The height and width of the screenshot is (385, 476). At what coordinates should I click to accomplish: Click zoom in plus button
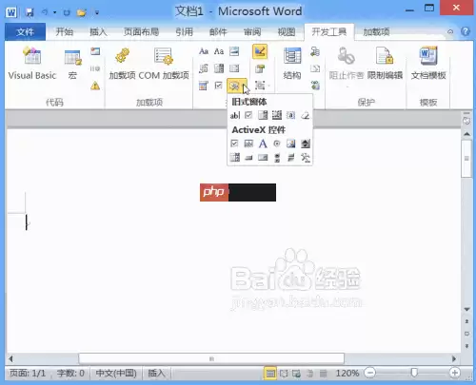pyautogui.click(x=455, y=373)
